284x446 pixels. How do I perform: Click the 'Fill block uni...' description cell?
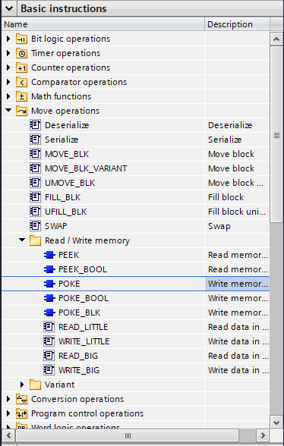(x=237, y=212)
